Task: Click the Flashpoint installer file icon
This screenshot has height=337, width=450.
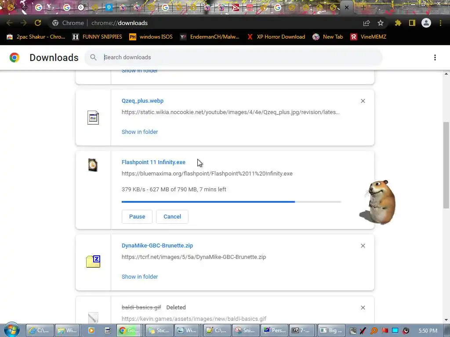Action: tap(93, 165)
